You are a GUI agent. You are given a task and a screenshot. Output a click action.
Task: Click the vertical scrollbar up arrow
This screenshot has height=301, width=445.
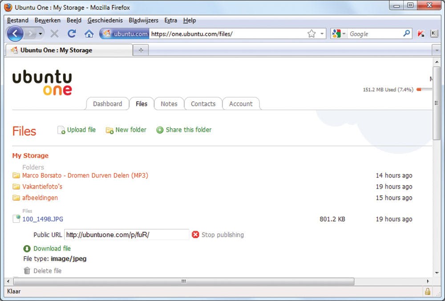(437, 62)
